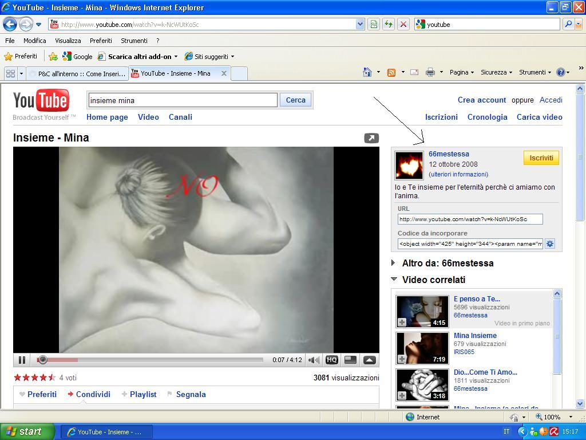Toggle HQ high quality playback
586x440 pixels.
click(x=331, y=360)
